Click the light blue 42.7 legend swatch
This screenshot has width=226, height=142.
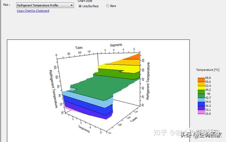(x=201, y=100)
